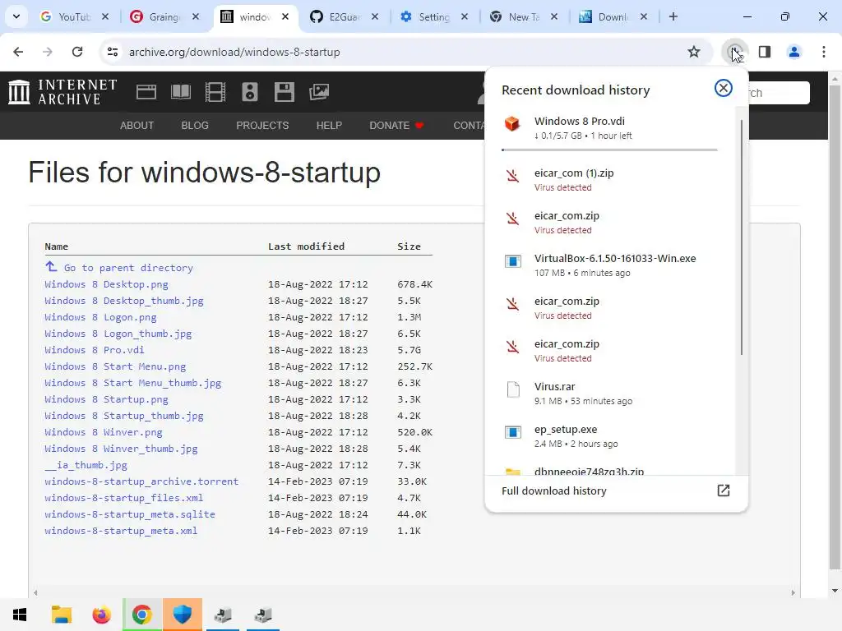Switch to the Downloads tab
Image resolution: width=842 pixels, height=631 pixels.
tap(613, 16)
